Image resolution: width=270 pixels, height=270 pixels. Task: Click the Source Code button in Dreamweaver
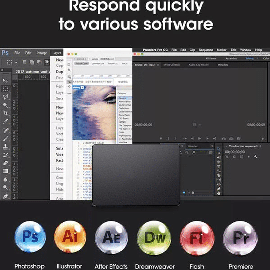(x=82, y=63)
